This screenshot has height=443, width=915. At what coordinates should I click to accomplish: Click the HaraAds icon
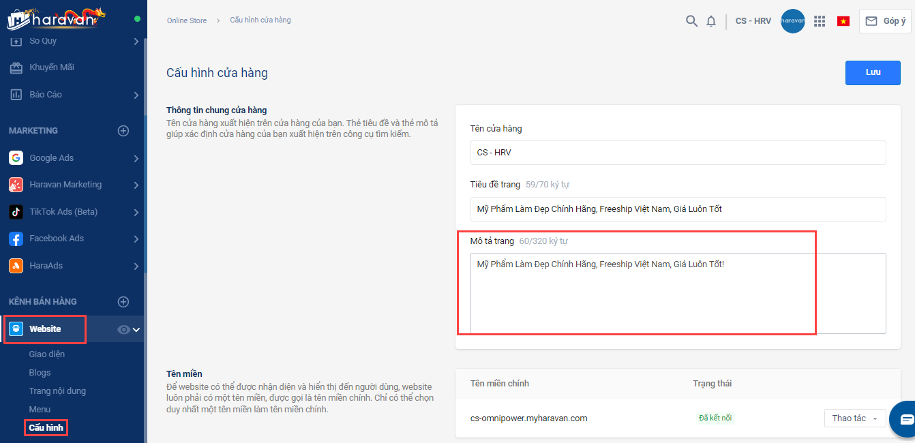tap(16, 266)
